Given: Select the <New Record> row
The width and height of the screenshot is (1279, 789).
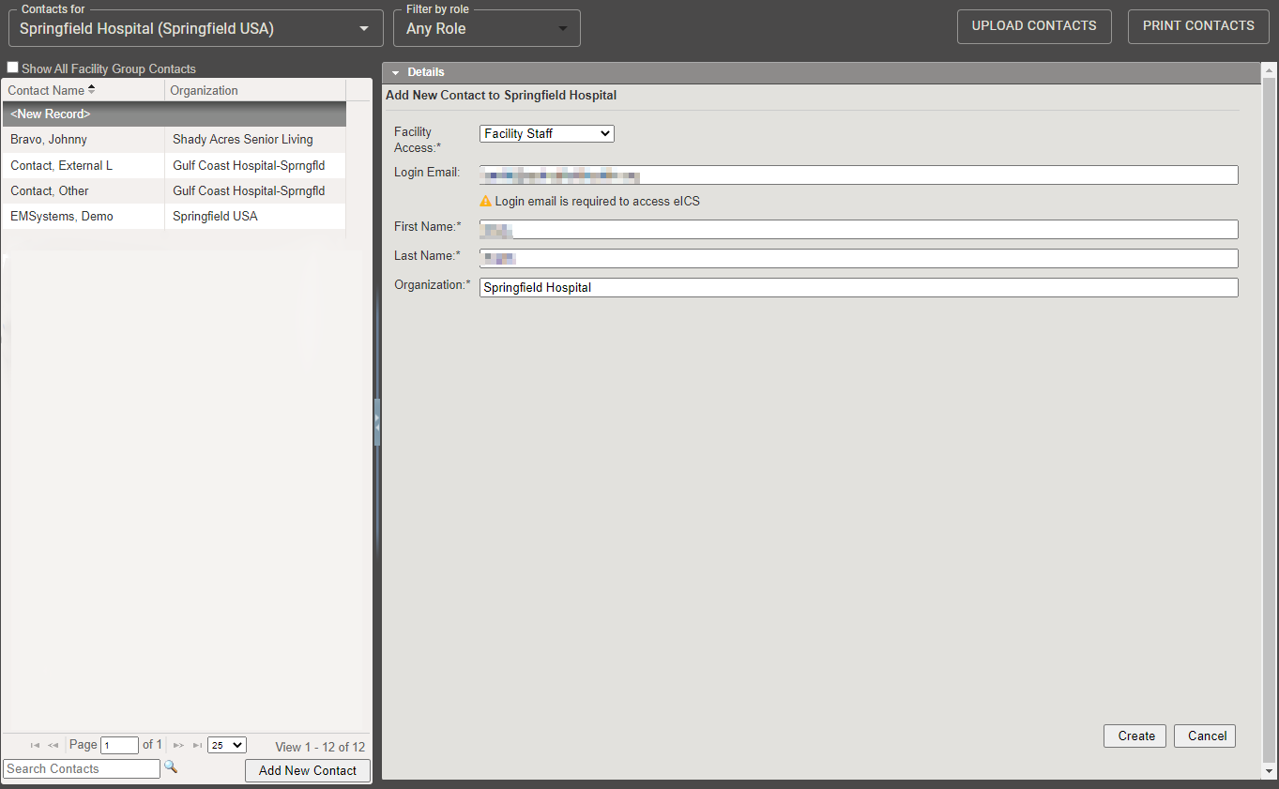Looking at the screenshot, I should click(174, 114).
